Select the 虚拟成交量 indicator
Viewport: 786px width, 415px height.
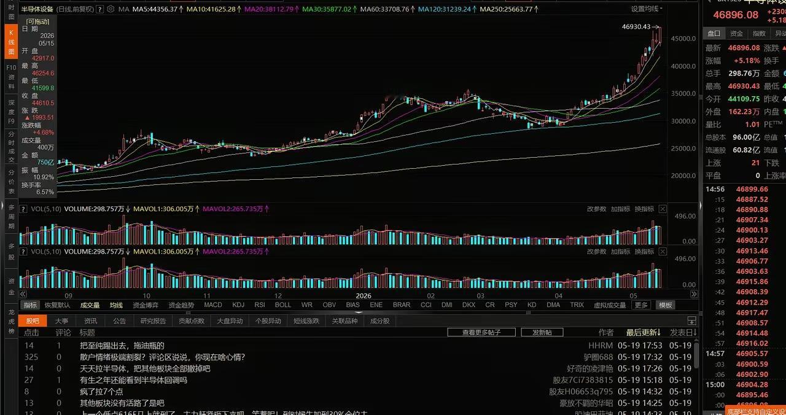(x=610, y=305)
